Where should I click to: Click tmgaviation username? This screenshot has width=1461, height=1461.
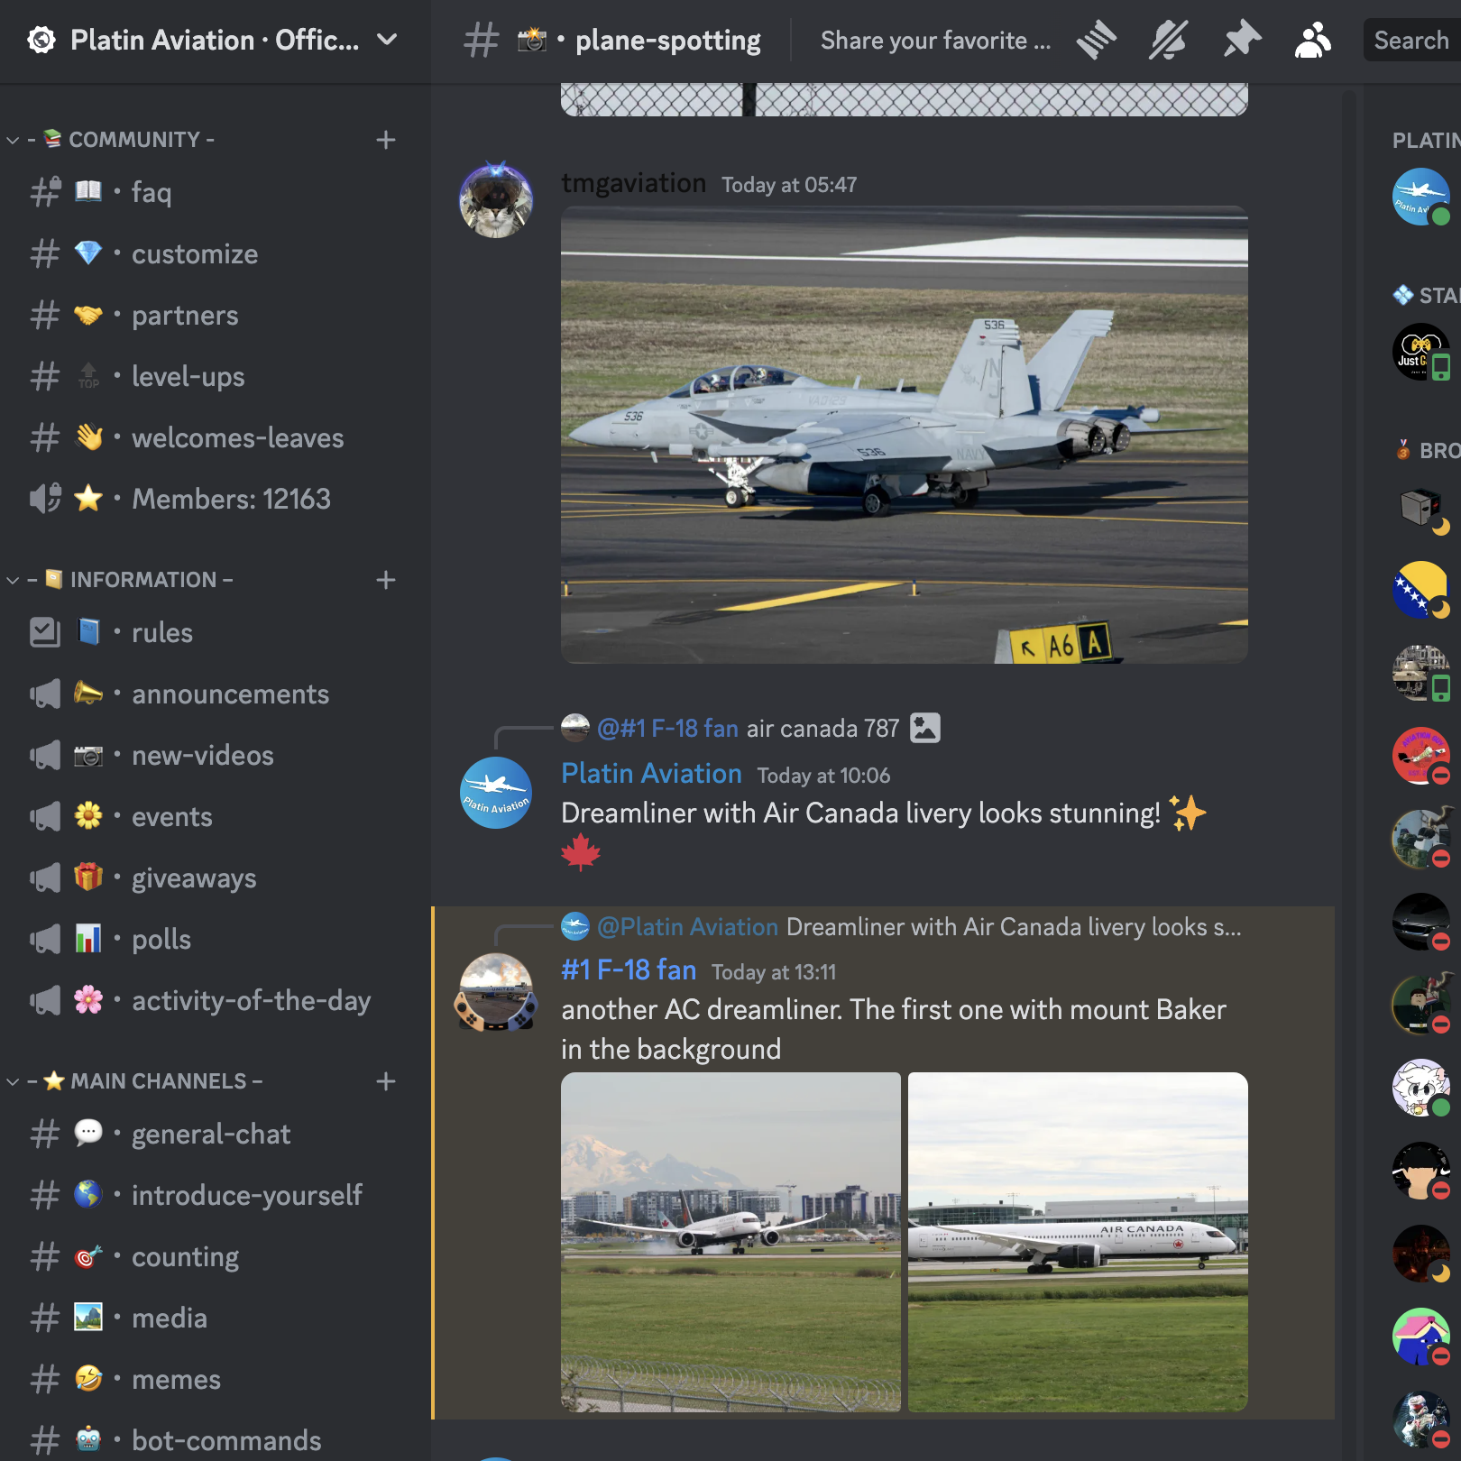coord(633,183)
